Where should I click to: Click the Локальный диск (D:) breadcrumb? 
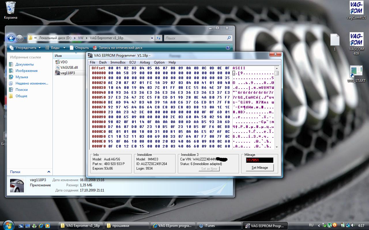click(55, 38)
